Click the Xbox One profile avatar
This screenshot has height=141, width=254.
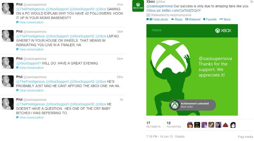pos(138,6)
